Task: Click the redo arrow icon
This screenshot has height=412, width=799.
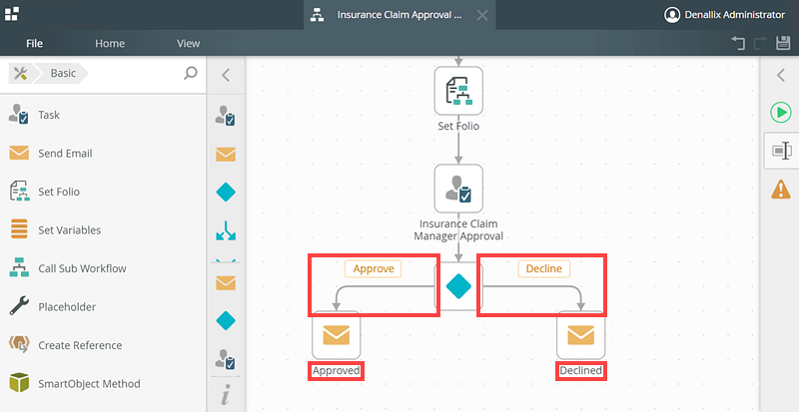Action: pyautogui.click(x=760, y=43)
